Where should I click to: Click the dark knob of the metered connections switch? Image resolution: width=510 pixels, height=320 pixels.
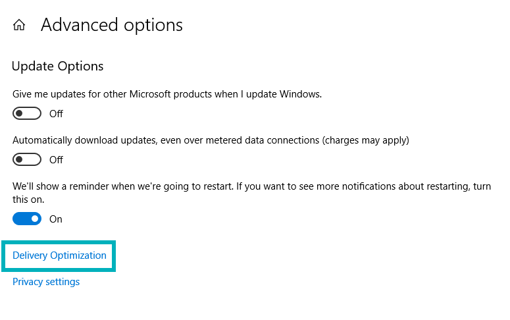(x=20, y=159)
